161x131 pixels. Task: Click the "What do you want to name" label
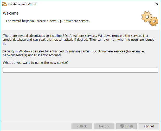point(36,63)
